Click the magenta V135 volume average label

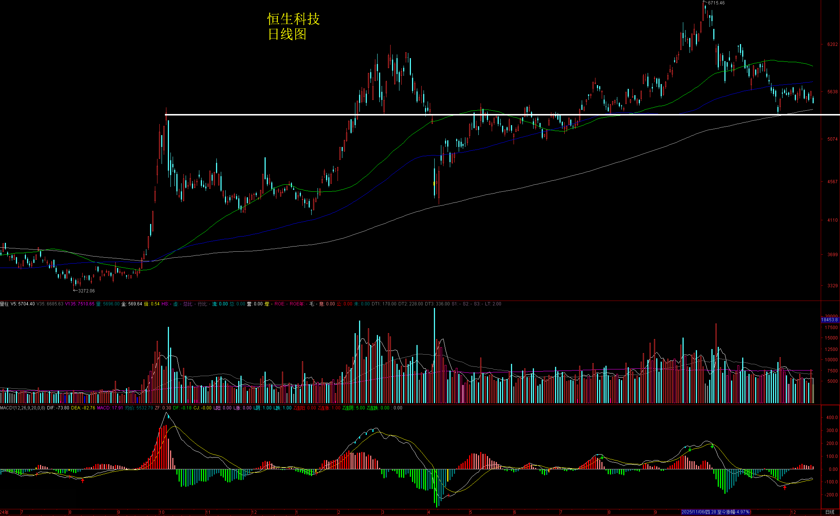click(79, 304)
